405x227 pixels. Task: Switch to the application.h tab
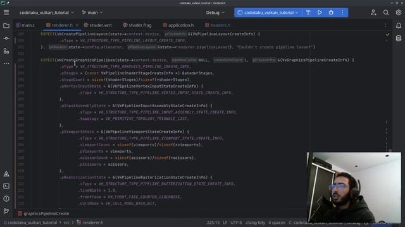point(178,25)
